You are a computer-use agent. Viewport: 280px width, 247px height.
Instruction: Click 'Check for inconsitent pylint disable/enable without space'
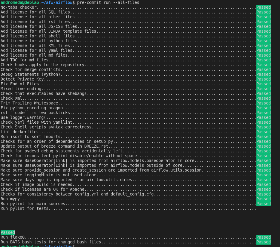[69, 156]
